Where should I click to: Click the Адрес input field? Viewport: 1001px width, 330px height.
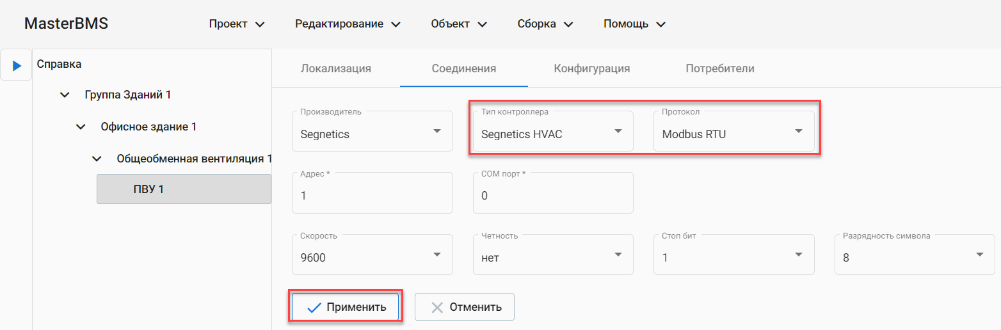372,195
